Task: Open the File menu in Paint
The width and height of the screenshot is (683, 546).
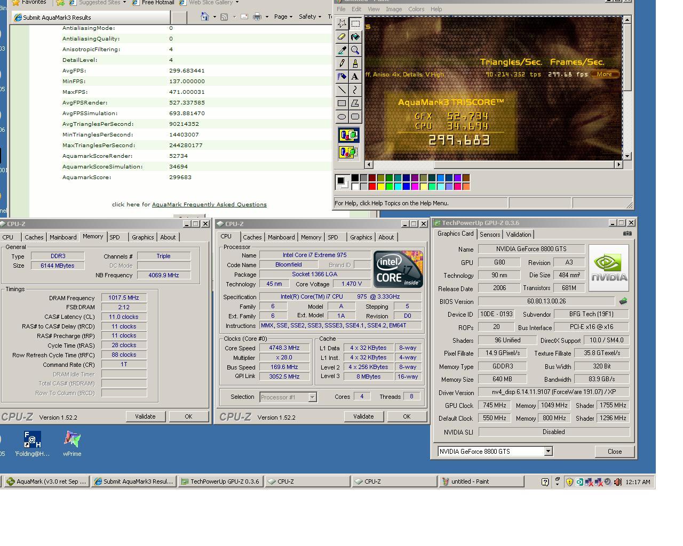Action: 341,9
